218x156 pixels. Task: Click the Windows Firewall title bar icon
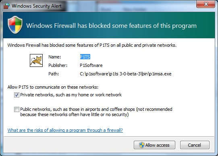coord(6,6)
